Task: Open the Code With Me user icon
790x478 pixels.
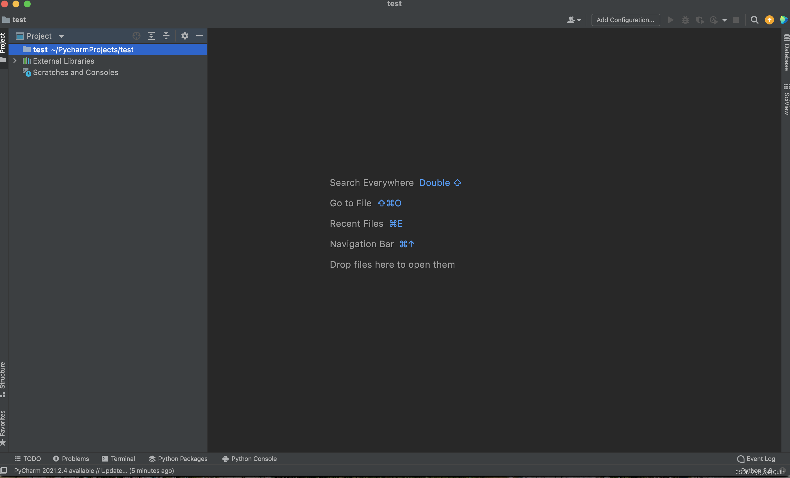Action: click(574, 20)
